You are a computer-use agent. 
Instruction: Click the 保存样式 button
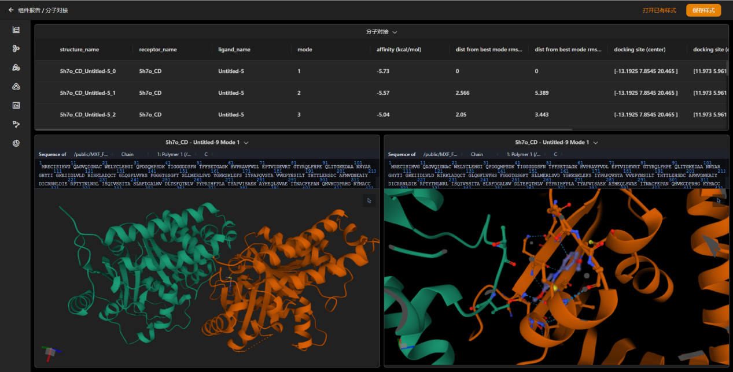pyautogui.click(x=703, y=10)
